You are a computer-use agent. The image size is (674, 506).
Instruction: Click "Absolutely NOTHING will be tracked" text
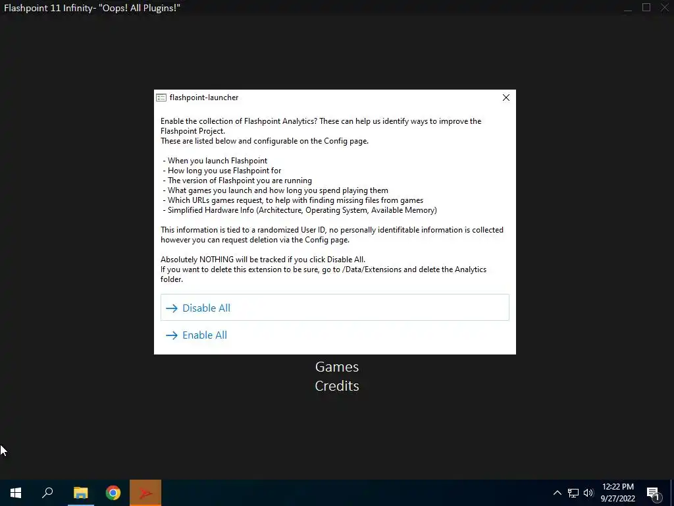(263, 260)
